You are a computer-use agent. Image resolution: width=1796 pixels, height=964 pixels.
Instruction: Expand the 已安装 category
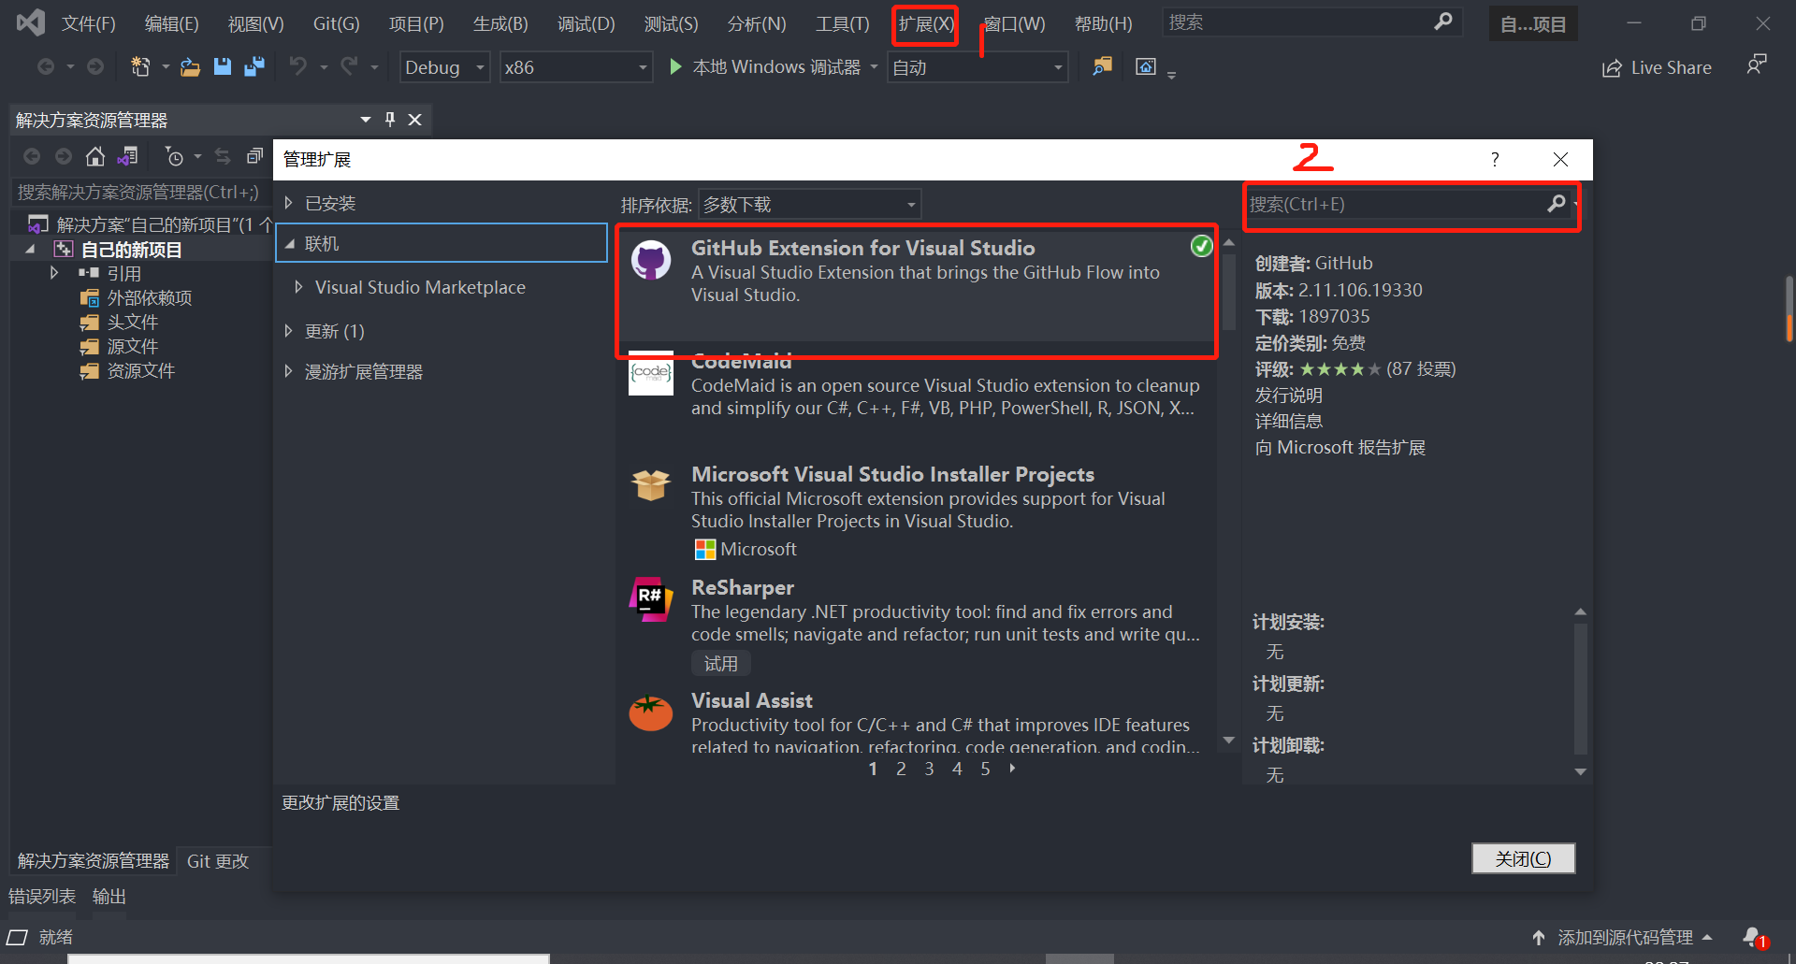pos(289,203)
